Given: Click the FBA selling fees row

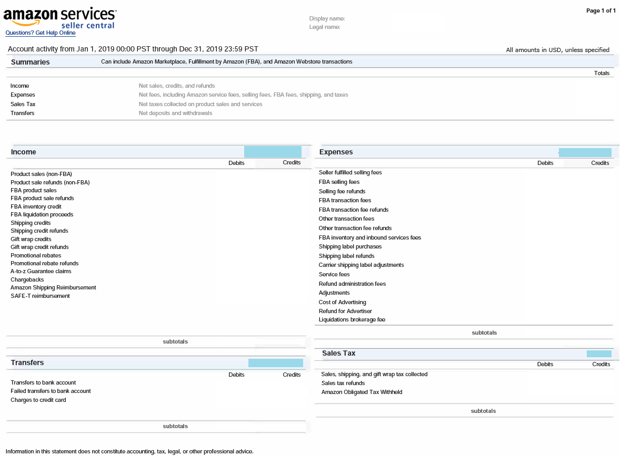Looking at the screenshot, I should pyautogui.click(x=339, y=182).
